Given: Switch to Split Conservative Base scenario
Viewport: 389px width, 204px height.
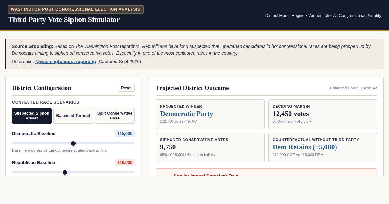Looking at the screenshot, I should [115, 116].
